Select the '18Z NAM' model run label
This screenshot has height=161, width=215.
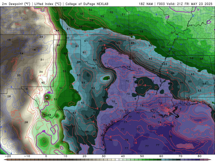click(x=146, y=4)
